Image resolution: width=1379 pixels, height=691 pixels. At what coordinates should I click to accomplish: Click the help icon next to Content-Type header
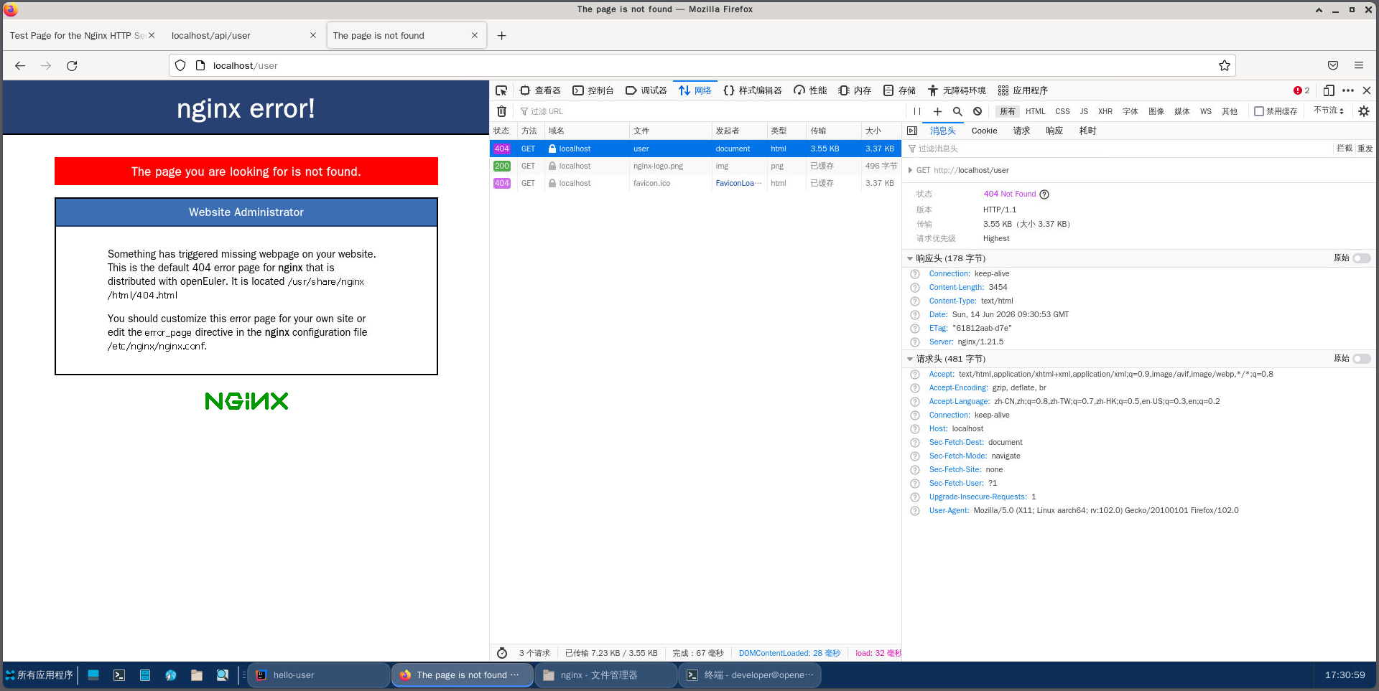(915, 301)
